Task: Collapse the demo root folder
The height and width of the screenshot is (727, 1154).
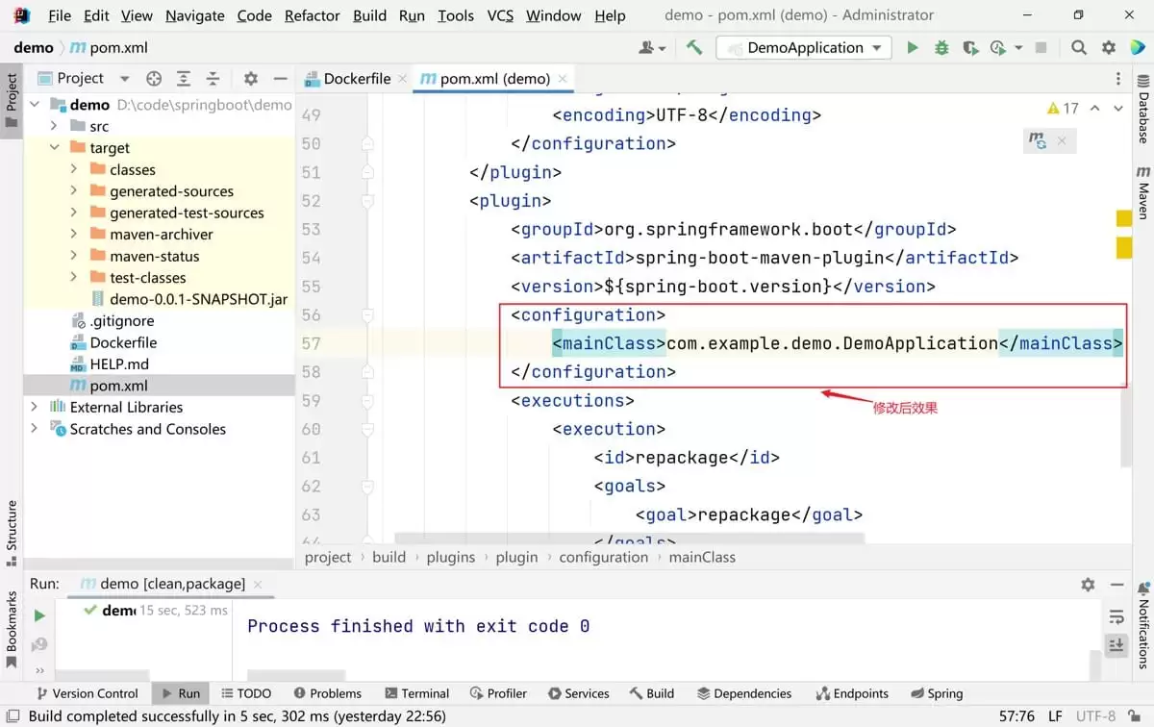Action: click(x=35, y=104)
